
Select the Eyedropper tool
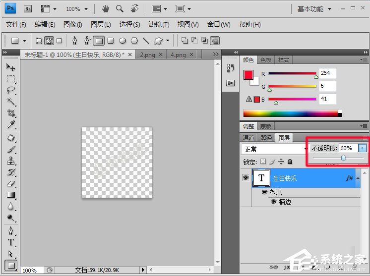[10, 125]
